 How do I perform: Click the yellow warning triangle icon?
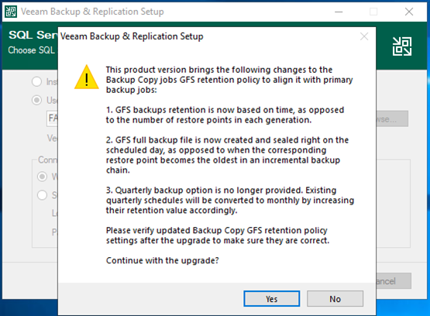[87, 77]
